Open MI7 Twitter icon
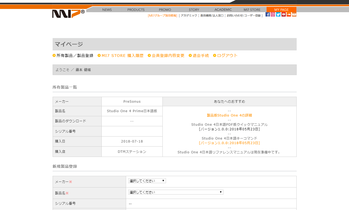Screen dimensions: 349x210 pyautogui.click(x=278, y=14)
